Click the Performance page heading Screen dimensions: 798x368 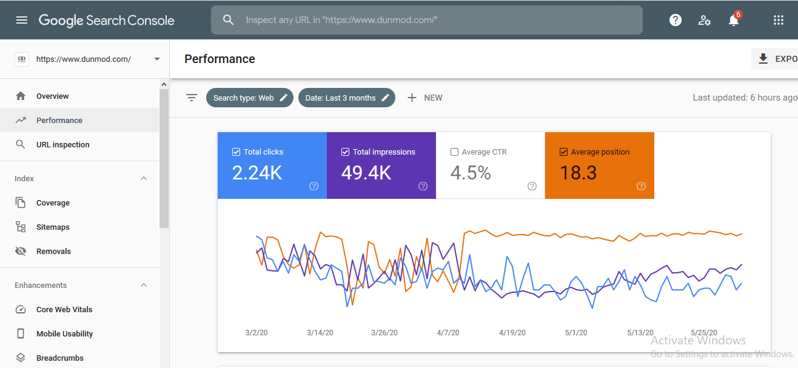coord(220,59)
